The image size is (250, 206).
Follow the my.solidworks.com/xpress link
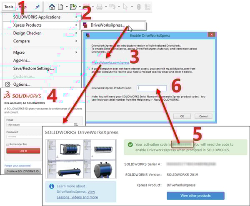pyautogui.click(x=110, y=62)
